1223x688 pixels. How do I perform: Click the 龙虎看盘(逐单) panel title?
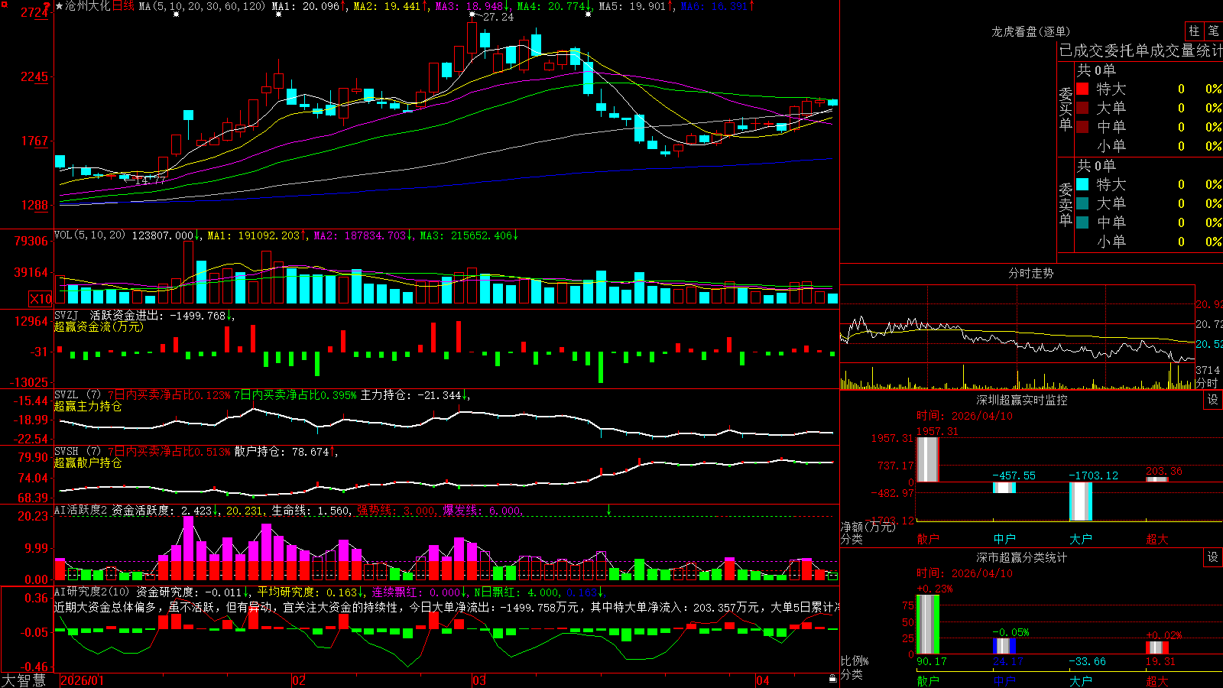1030,31
